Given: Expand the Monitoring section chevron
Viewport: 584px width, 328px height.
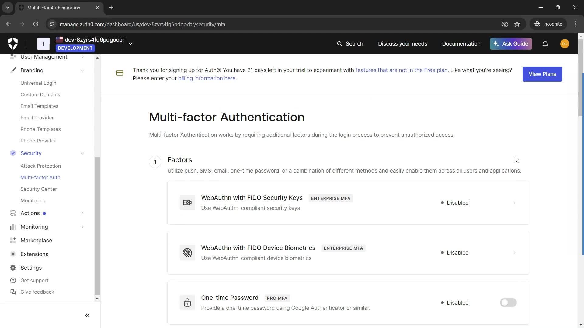Looking at the screenshot, I should tap(82, 227).
